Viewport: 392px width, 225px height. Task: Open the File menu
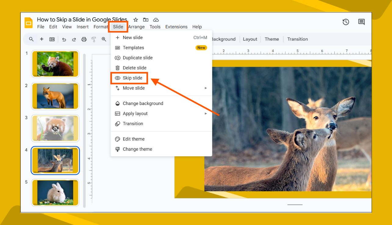coord(41,27)
